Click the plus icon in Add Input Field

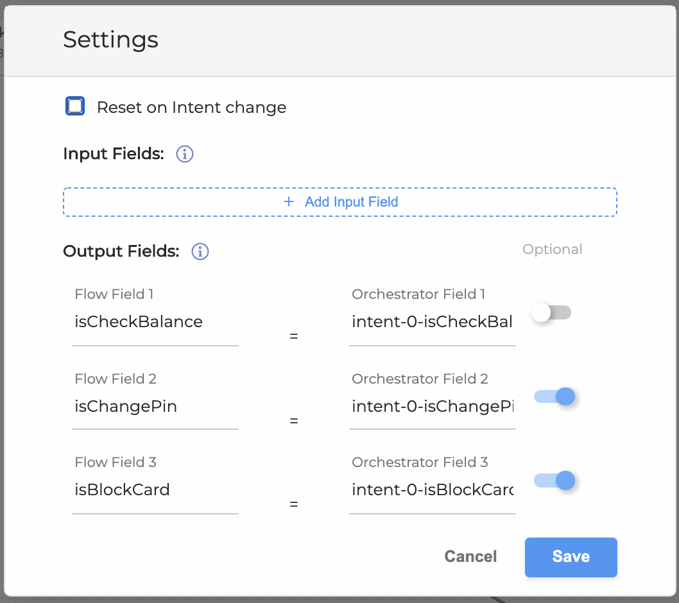tap(289, 202)
